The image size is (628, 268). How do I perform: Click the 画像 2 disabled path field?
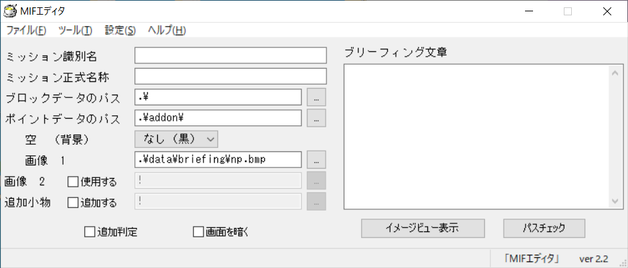(x=218, y=181)
